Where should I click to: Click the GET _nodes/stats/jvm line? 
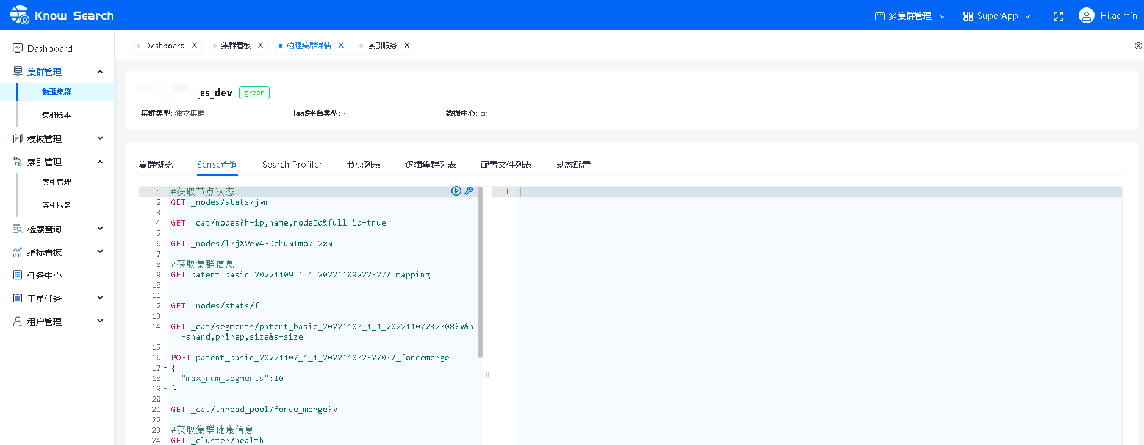220,202
